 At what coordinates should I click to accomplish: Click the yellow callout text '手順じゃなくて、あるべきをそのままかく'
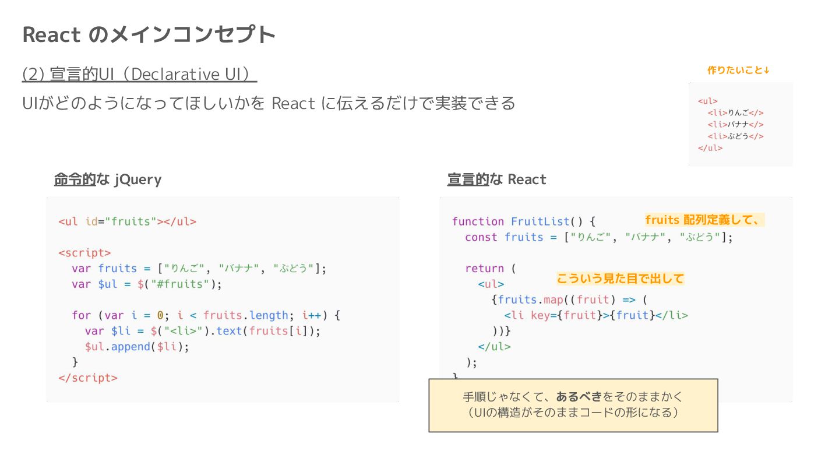(573, 397)
